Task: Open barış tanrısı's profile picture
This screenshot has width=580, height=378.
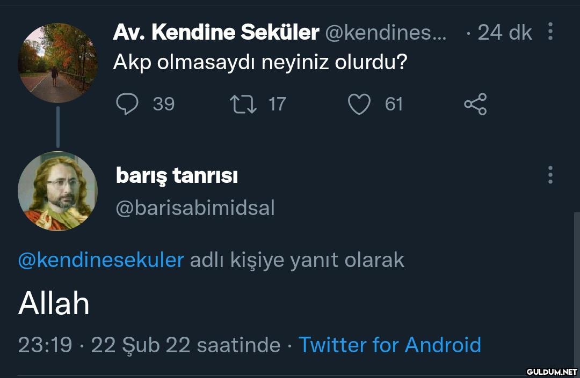Action: click(58, 191)
